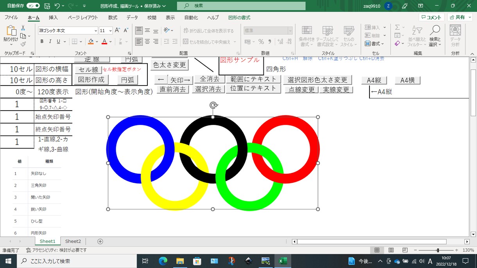
Task: Click the A4横 button
Action: point(407,80)
